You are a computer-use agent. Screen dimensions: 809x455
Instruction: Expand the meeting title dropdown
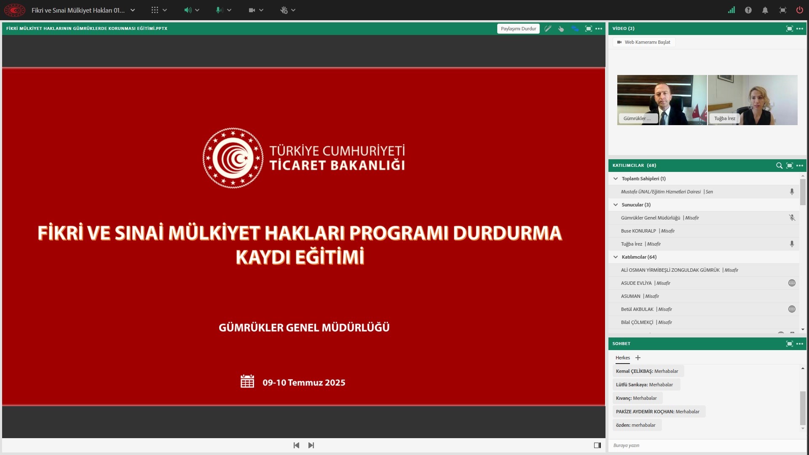tap(133, 10)
